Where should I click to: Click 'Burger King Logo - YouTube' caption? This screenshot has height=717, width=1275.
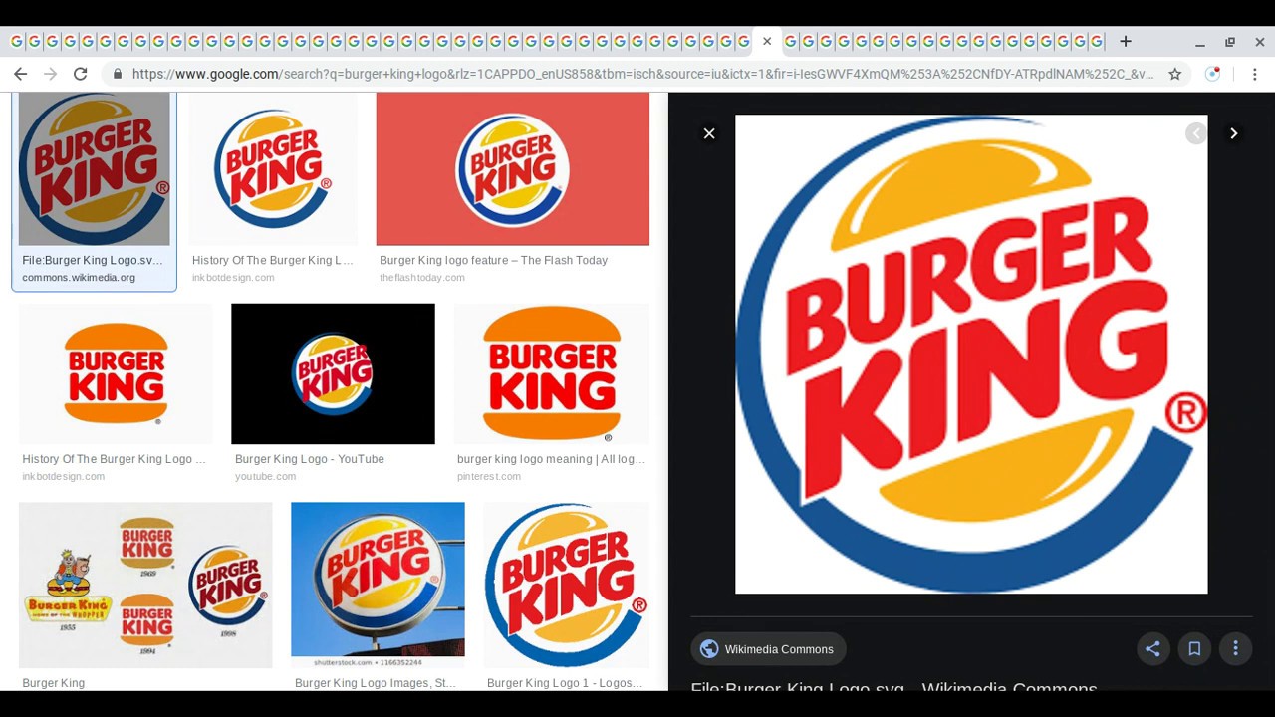309,459
